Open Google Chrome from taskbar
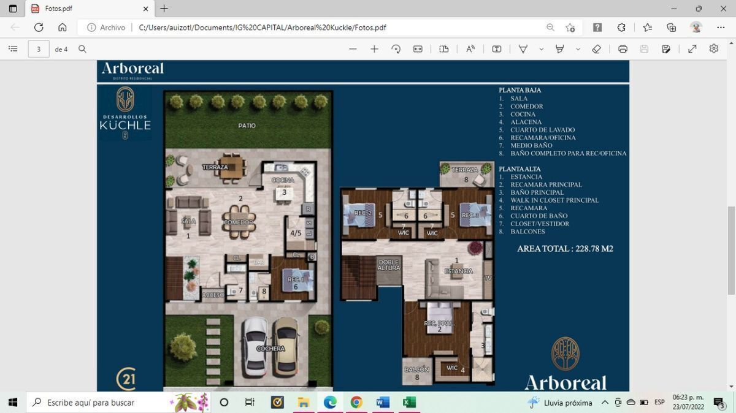 [356, 402]
